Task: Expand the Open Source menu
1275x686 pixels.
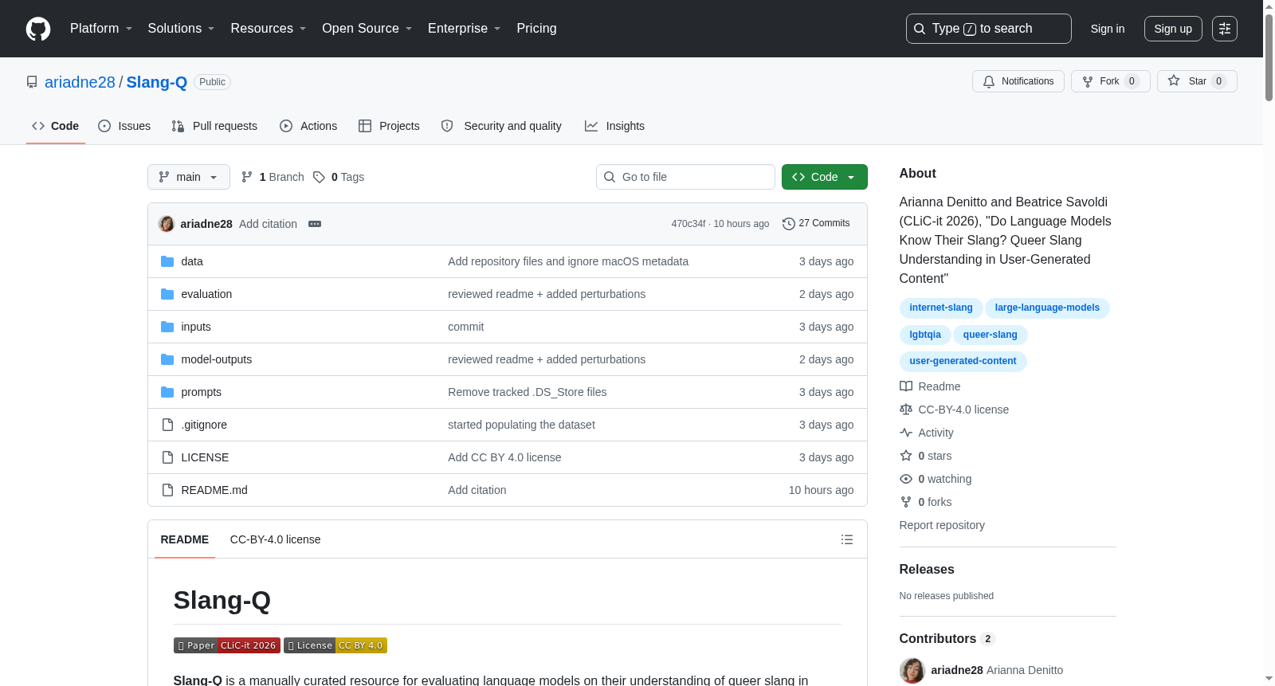Action: tap(367, 29)
